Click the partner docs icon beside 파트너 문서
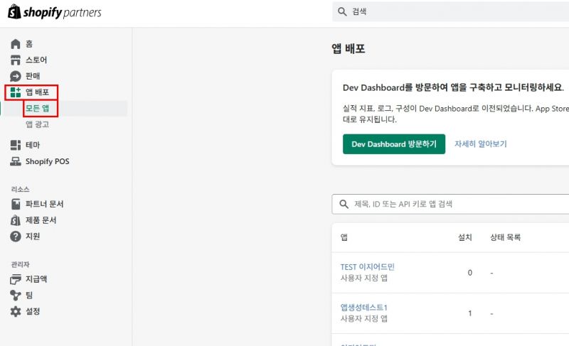The width and height of the screenshot is (569, 346). [16, 204]
